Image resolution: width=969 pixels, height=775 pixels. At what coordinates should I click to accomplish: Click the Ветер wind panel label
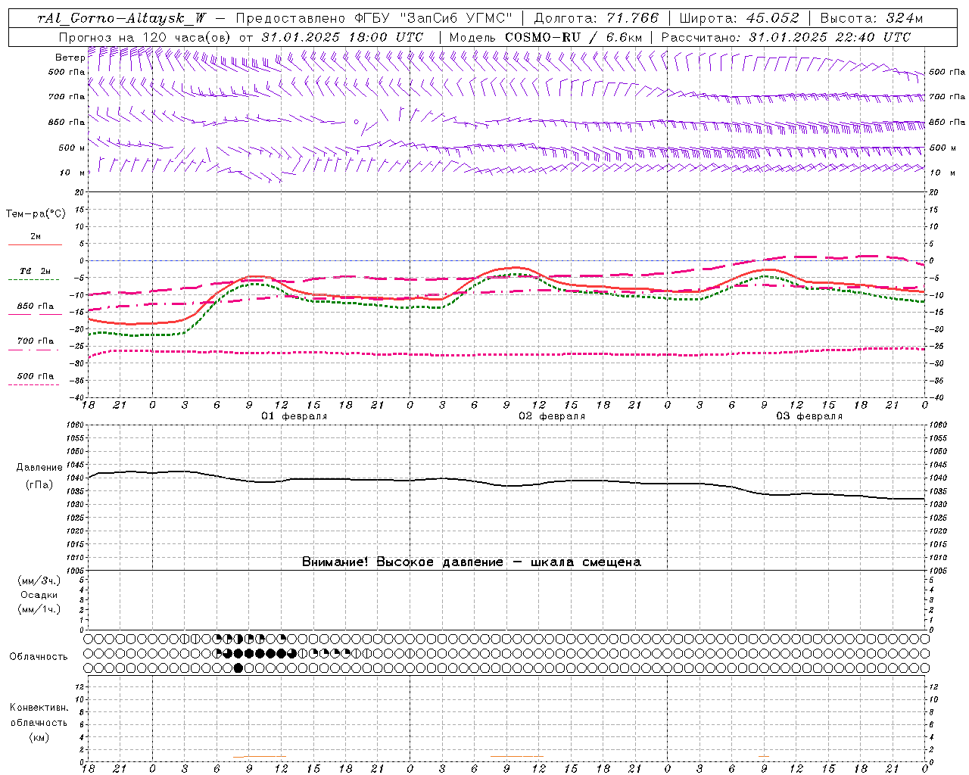pyautogui.click(x=70, y=58)
